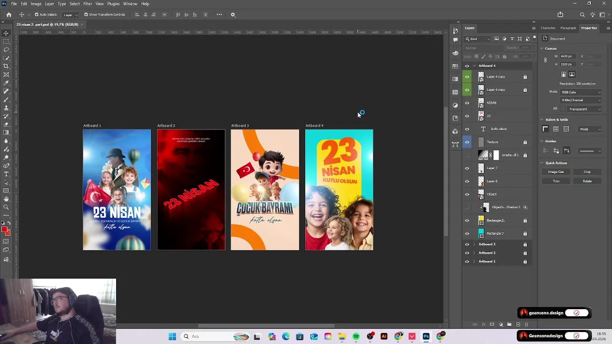Hide the kutlu olsun text layer
The width and height of the screenshot is (612, 344).
coord(467,129)
